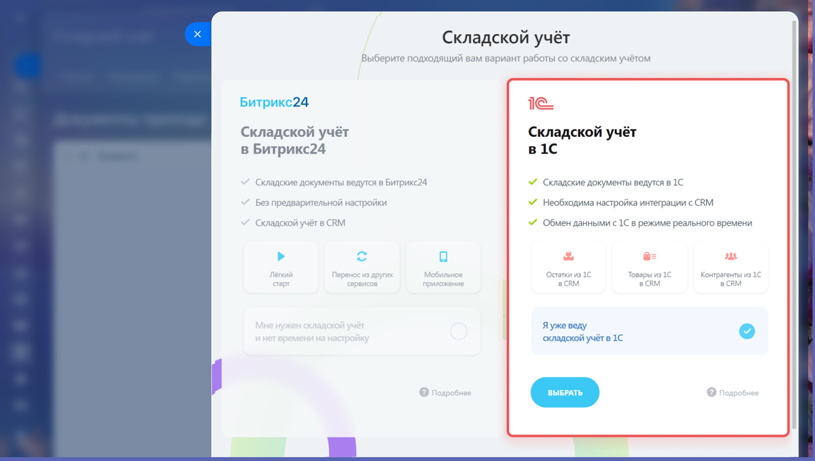Screen dimensions: 815x461
Task: Click text Складские документы ведутся в Битрикс24
Action: 341,182
